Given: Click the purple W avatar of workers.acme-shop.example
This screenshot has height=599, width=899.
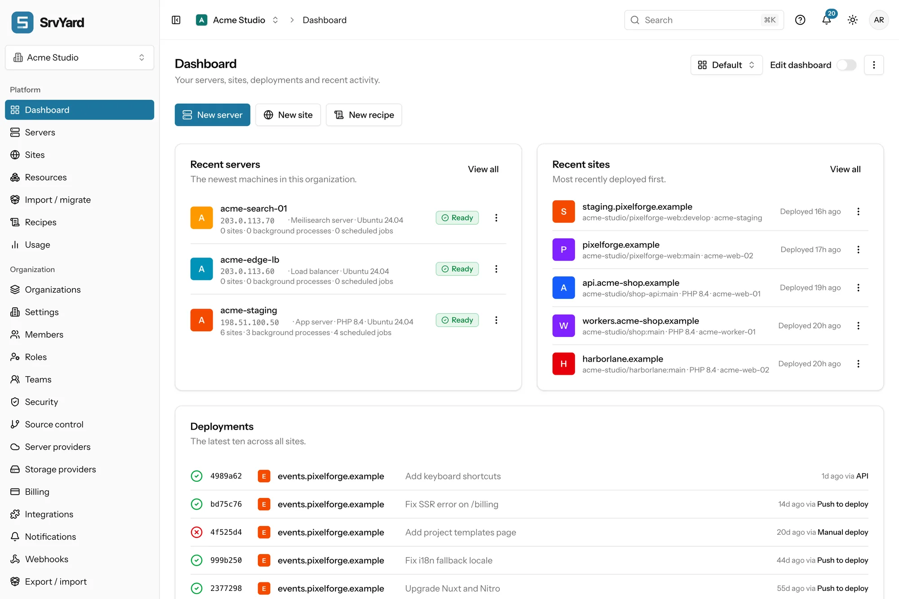Looking at the screenshot, I should tap(564, 326).
